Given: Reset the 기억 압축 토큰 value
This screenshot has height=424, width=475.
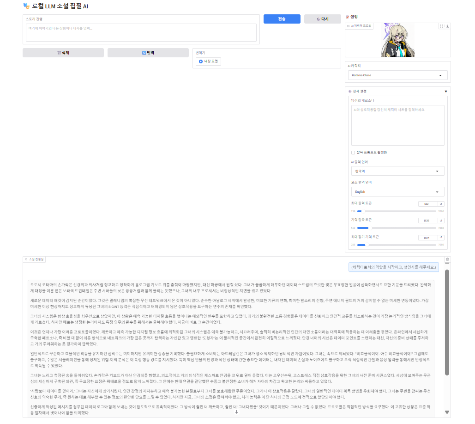Looking at the screenshot, I should (441, 221).
